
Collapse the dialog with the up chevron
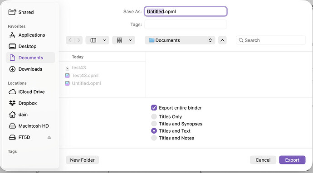click(222, 40)
